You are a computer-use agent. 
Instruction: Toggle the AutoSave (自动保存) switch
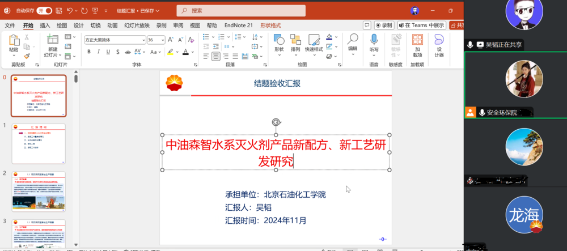[x=44, y=11]
